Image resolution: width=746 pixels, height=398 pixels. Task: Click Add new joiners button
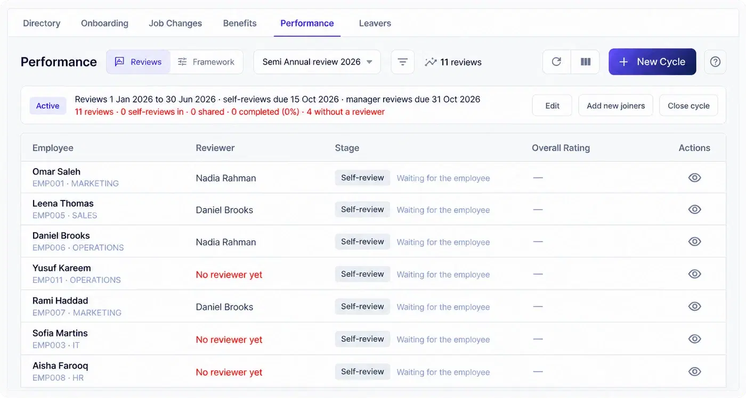click(616, 105)
